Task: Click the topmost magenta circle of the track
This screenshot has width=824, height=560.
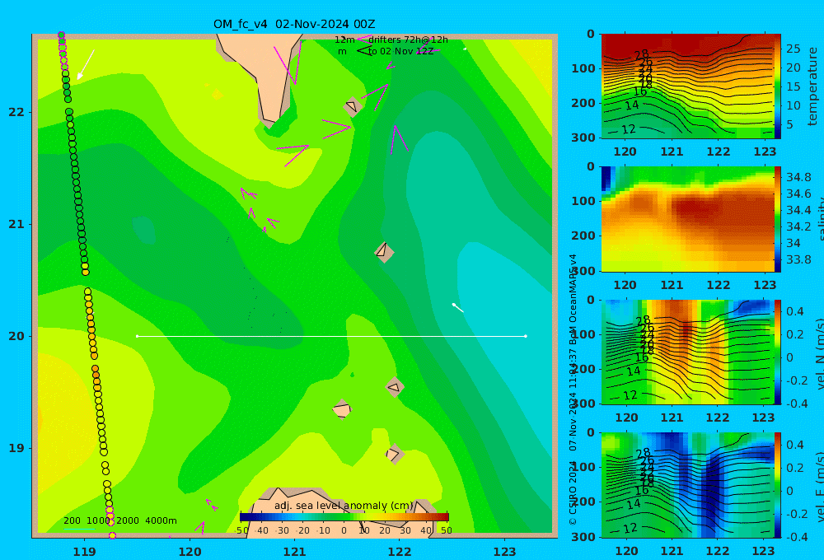Action: pos(62,35)
